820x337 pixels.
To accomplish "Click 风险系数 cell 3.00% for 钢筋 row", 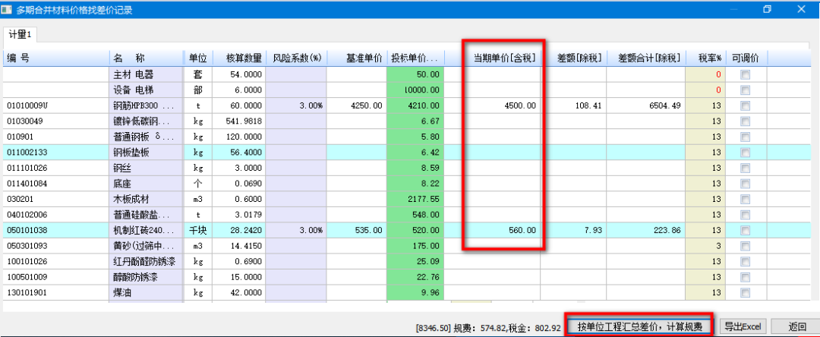I will click(296, 106).
